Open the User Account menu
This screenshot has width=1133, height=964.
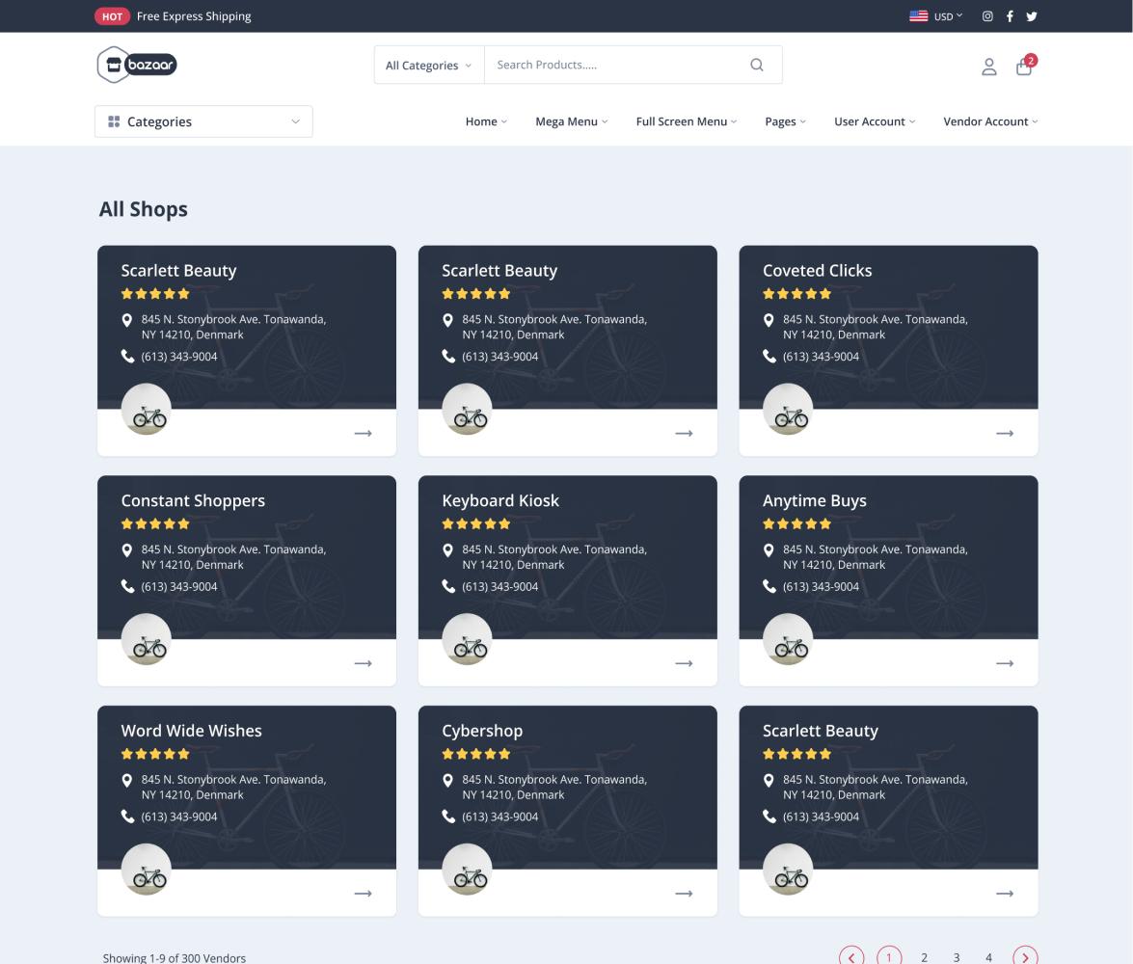click(875, 121)
